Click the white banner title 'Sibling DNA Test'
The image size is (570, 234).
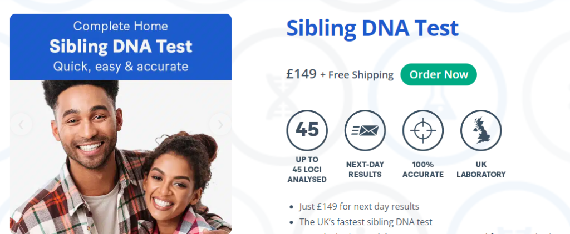pyautogui.click(x=120, y=45)
